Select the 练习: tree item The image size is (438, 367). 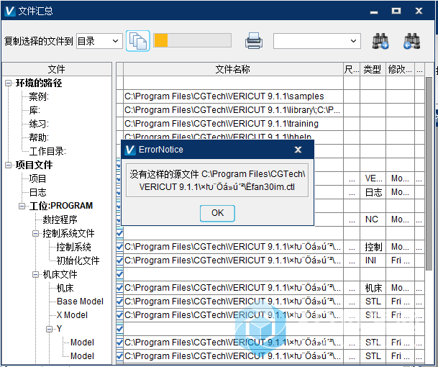39,124
